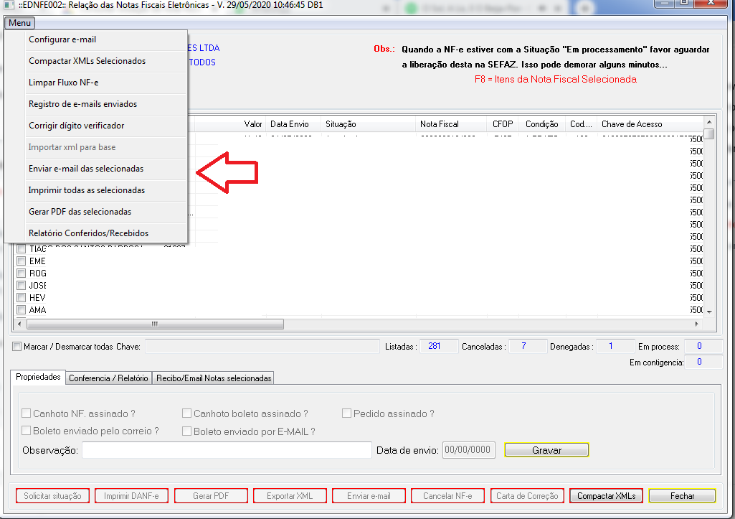Toggle "Marcar / Desmarcar todas" checkbox
The height and width of the screenshot is (519, 735).
(17, 347)
